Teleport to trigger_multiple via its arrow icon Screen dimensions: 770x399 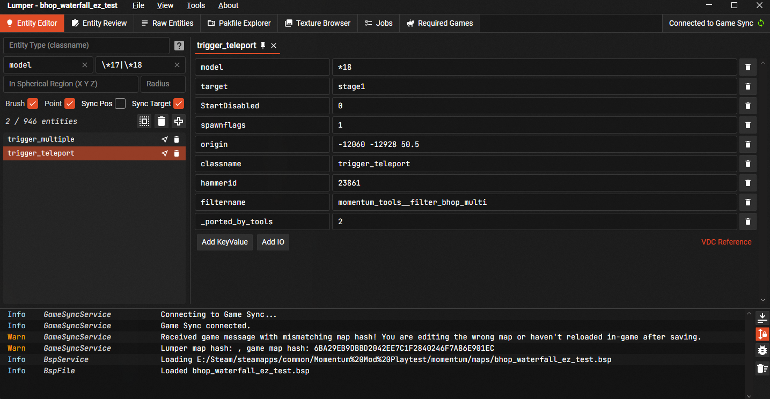(x=165, y=139)
